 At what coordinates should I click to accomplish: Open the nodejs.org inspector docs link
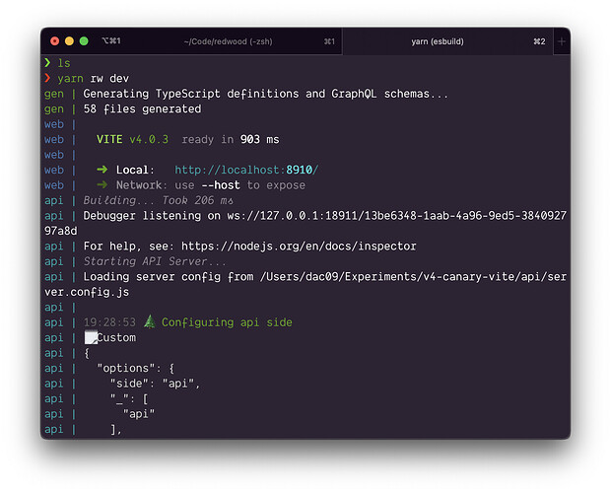[299, 246]
